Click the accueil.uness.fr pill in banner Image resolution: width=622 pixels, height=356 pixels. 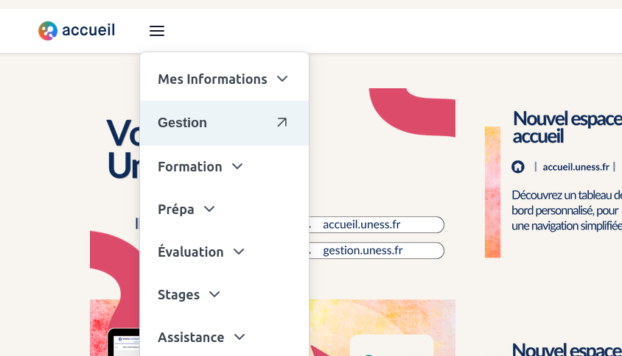pos(377,224)
